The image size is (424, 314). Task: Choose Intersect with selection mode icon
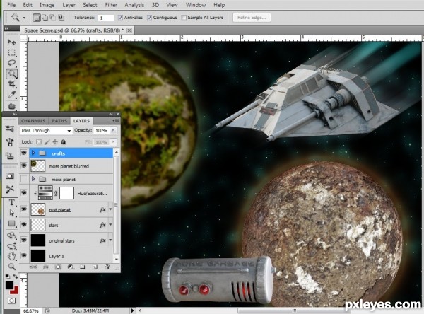coord(61,18)
